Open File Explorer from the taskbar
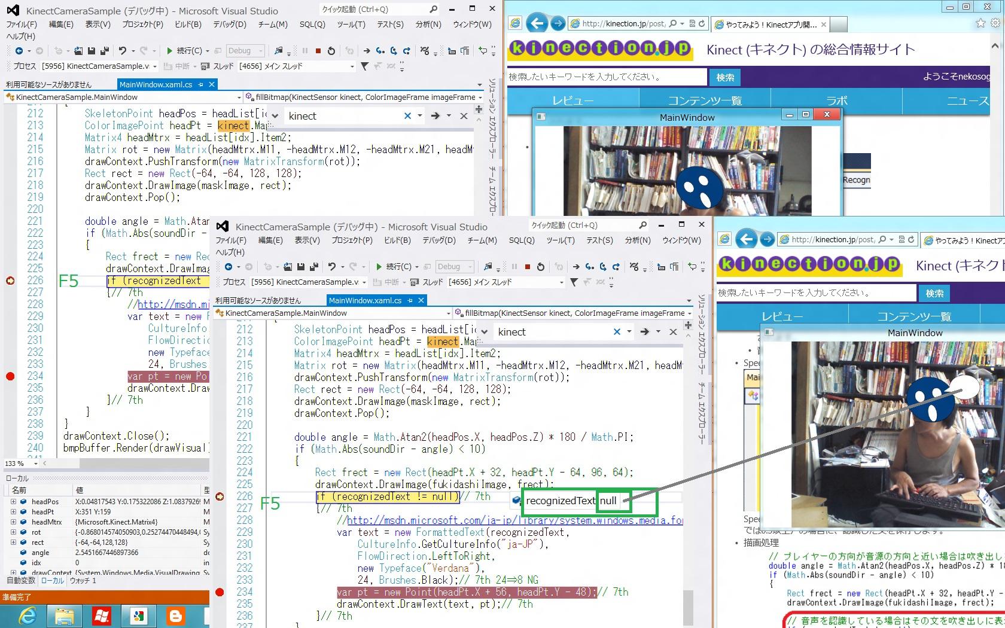Viewport: 1005px width, 628px height. (x=65, y=615)
